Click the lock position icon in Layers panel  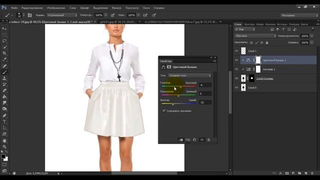(x=261, y=42)
